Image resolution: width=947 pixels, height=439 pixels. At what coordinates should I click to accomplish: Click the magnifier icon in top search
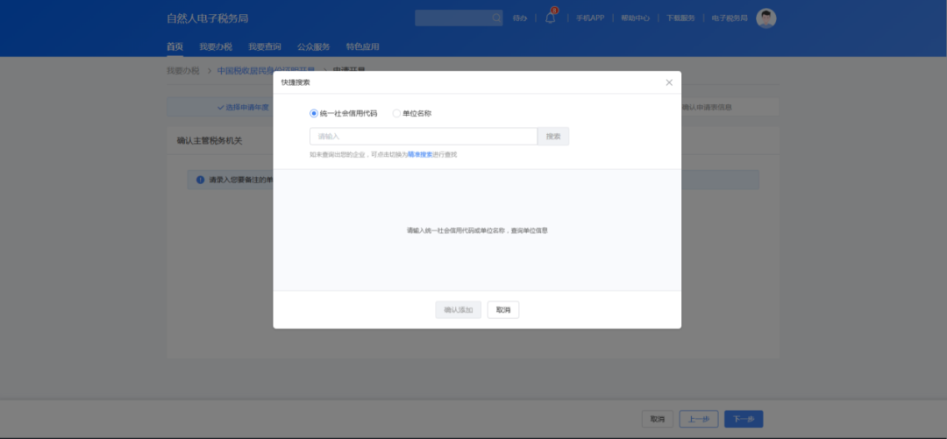click(x=496, y=18)
